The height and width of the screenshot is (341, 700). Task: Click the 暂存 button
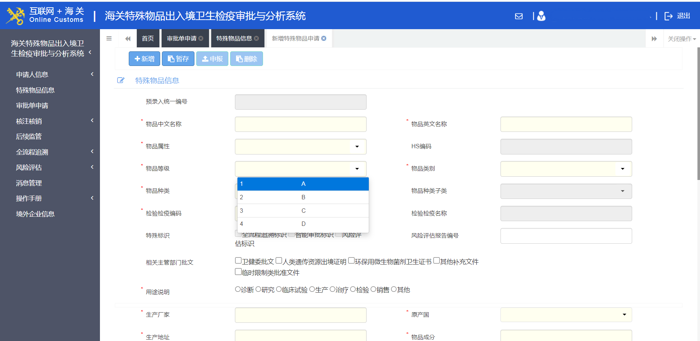point(178,59)
